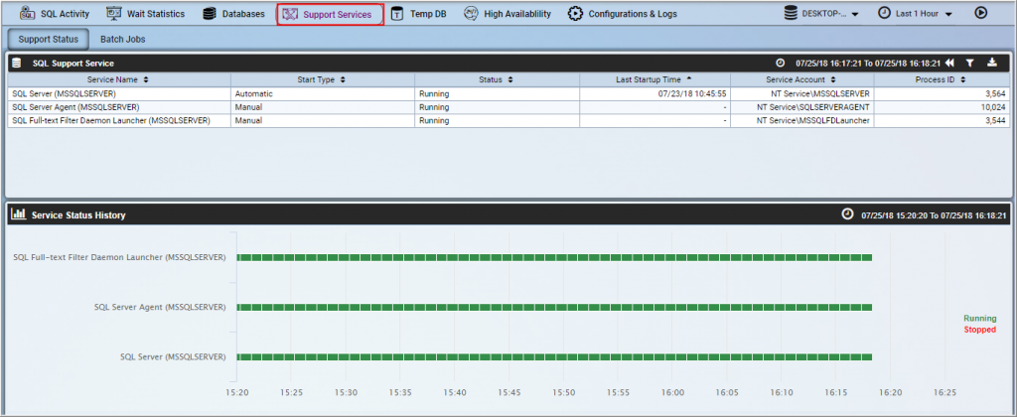Click the SQL Activity icon
Image resolution: width=1017 pixels, height=417 pixels.
27,13
